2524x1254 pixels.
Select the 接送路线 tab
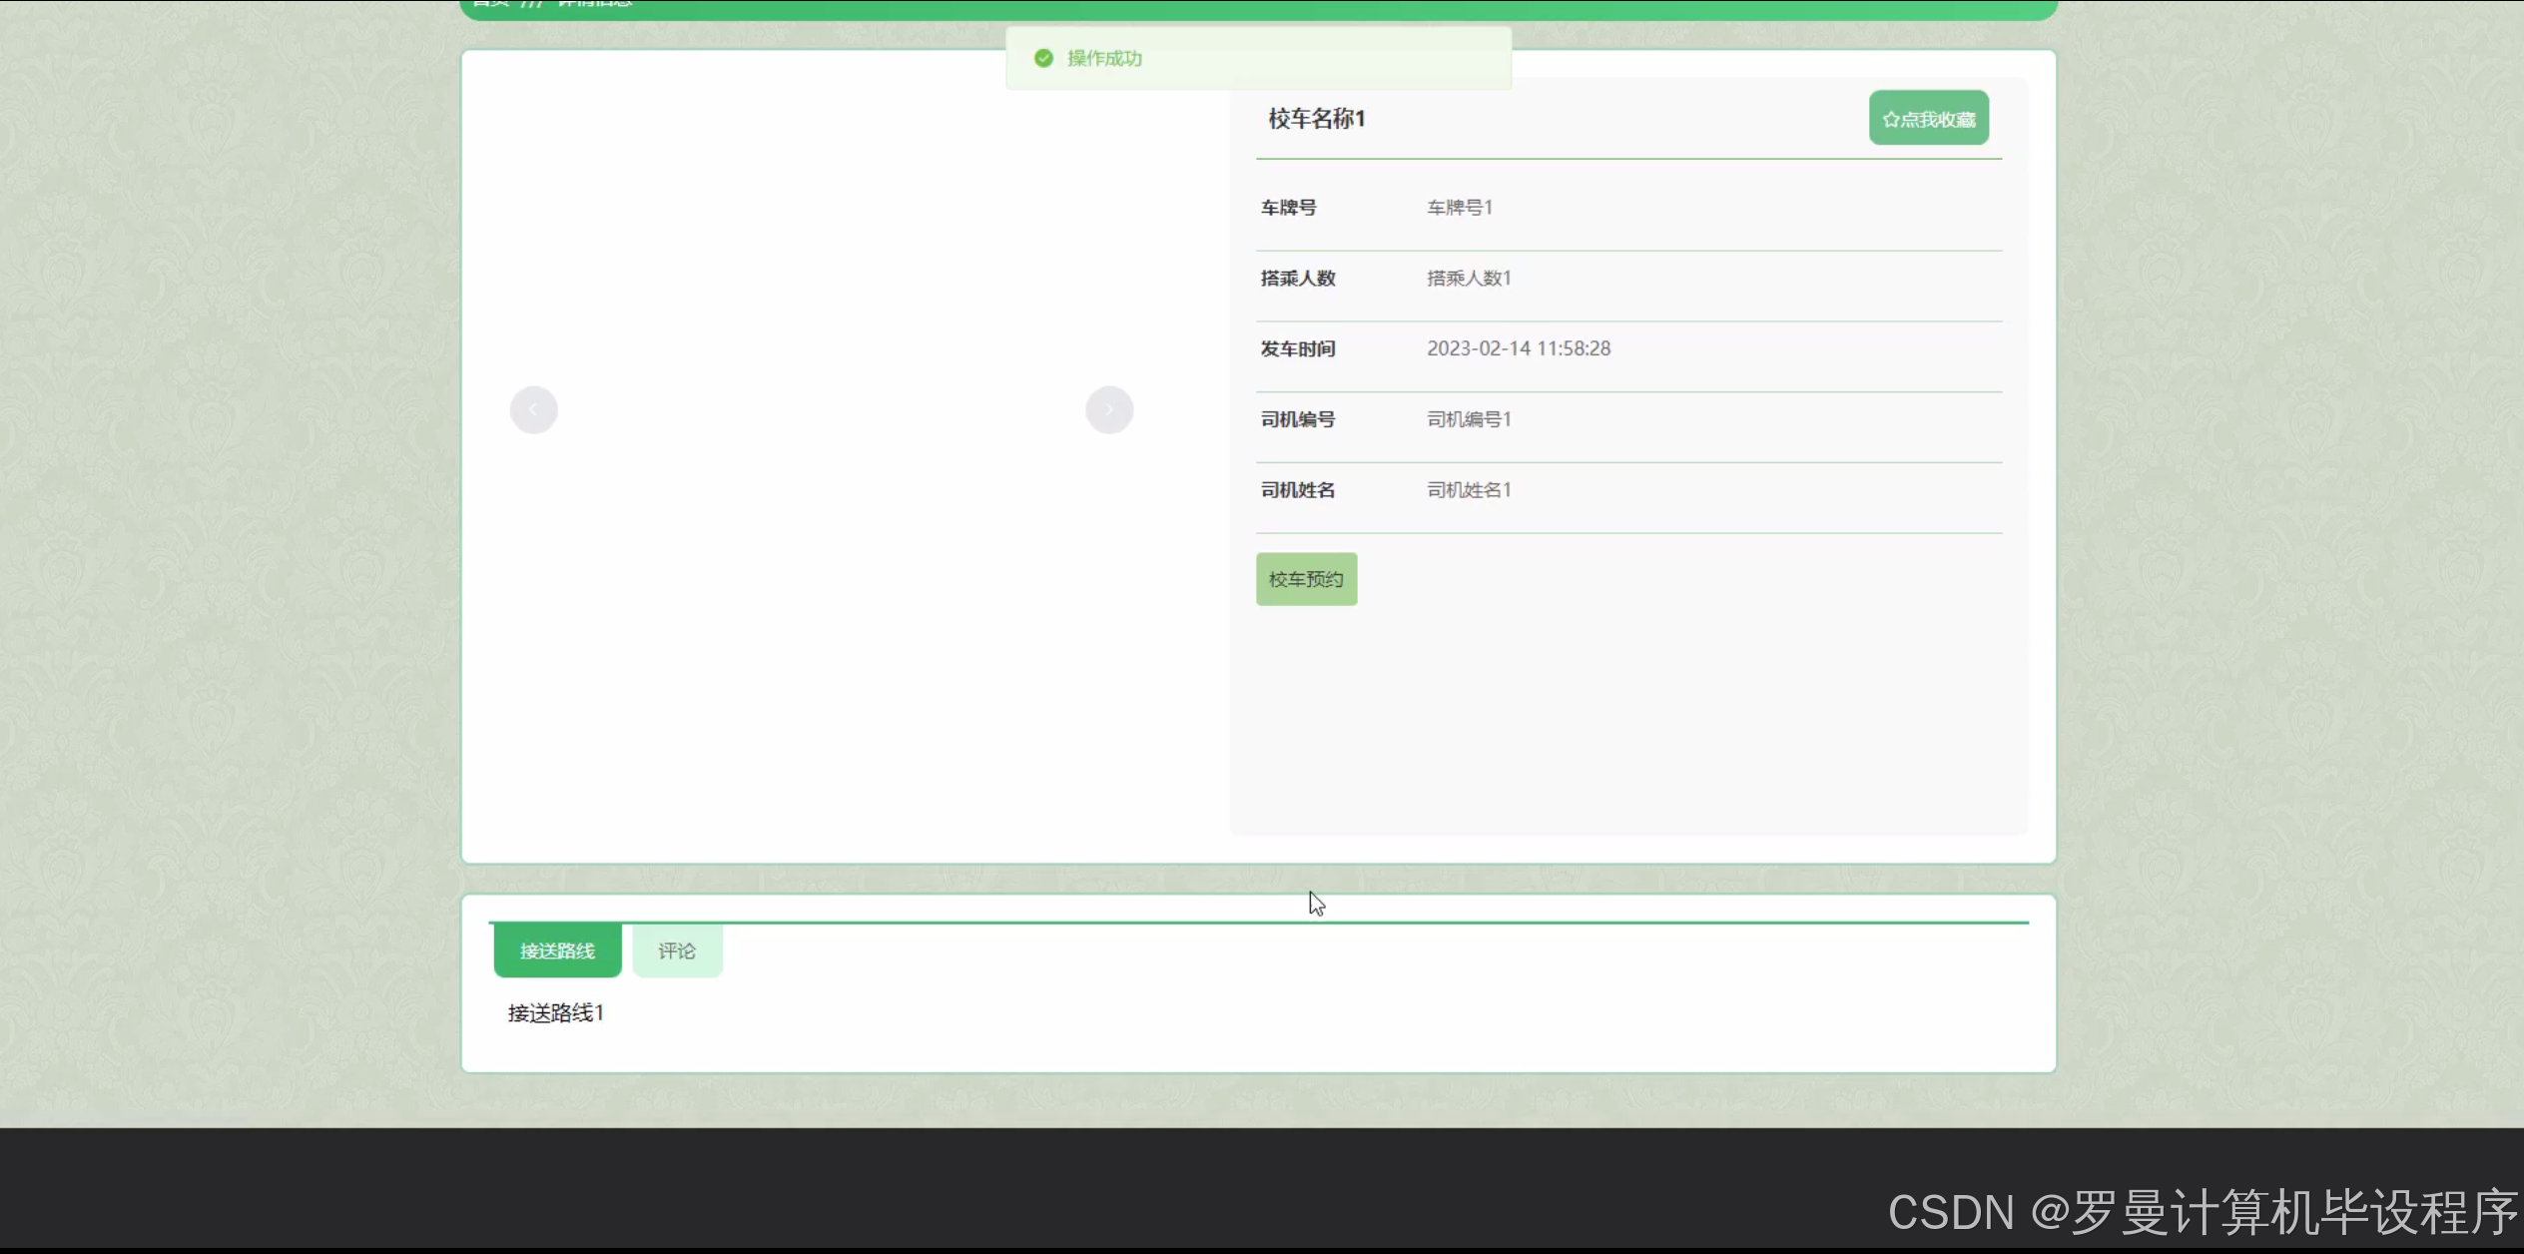click(x=557, y=950)
